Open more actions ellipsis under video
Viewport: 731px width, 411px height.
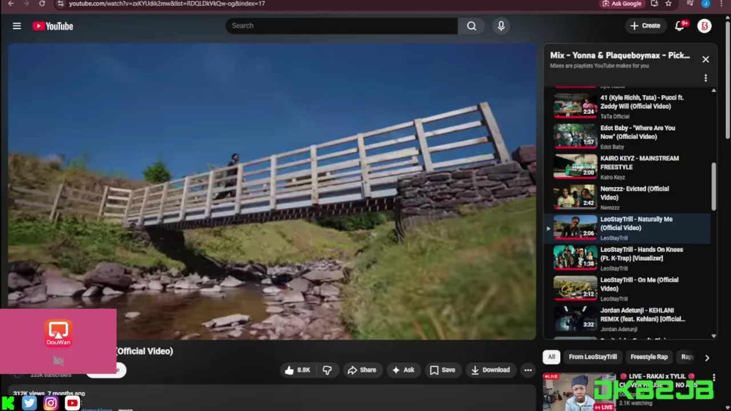point(528,370)
